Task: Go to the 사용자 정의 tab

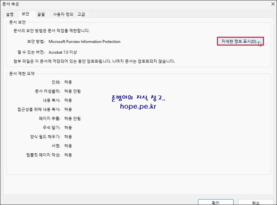Action: tap(63, 14)
